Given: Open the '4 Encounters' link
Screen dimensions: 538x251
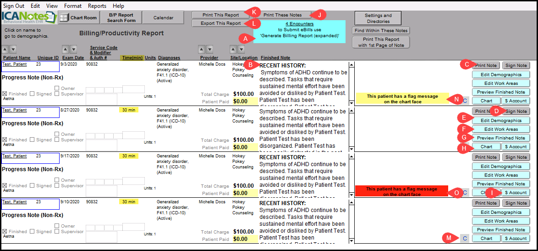Looking at the screenshot, I should click(x=299, y=23).
